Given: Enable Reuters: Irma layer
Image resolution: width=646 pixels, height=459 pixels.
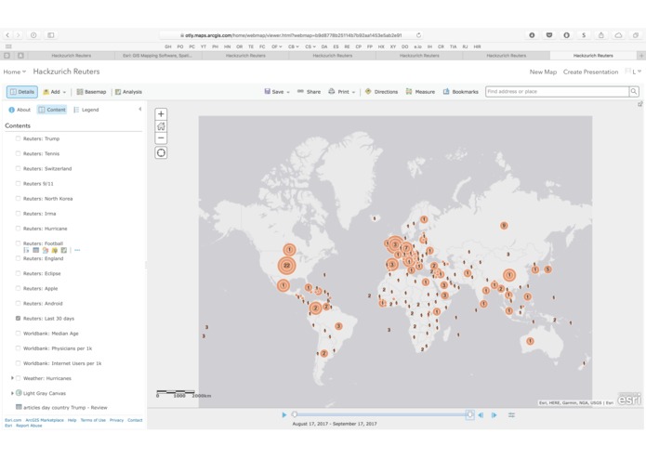Looking at the screenshot, I should tap(18, 213).
